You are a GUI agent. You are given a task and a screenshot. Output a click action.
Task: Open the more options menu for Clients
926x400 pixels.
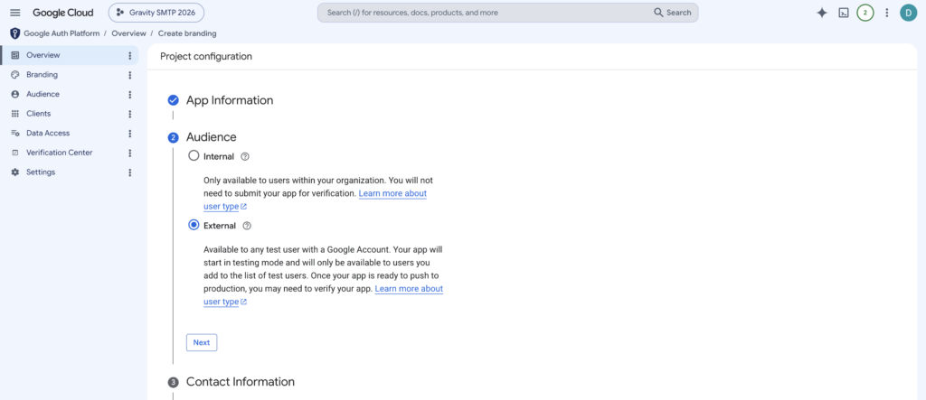point(130,114)
